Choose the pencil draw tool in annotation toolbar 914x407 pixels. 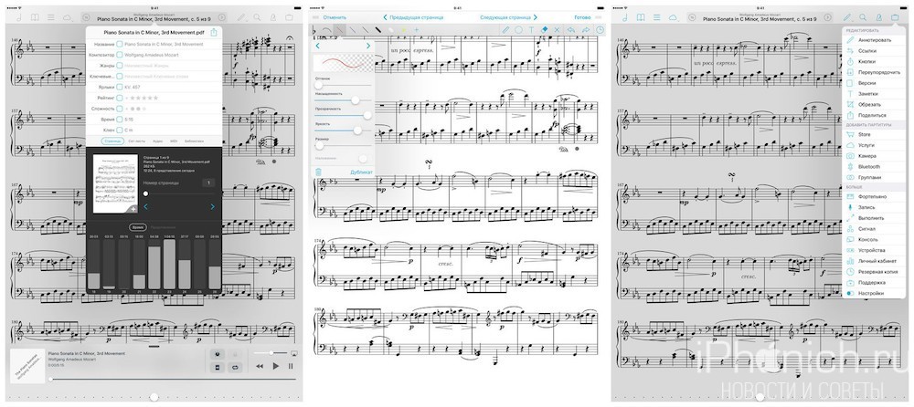[505, 30]
